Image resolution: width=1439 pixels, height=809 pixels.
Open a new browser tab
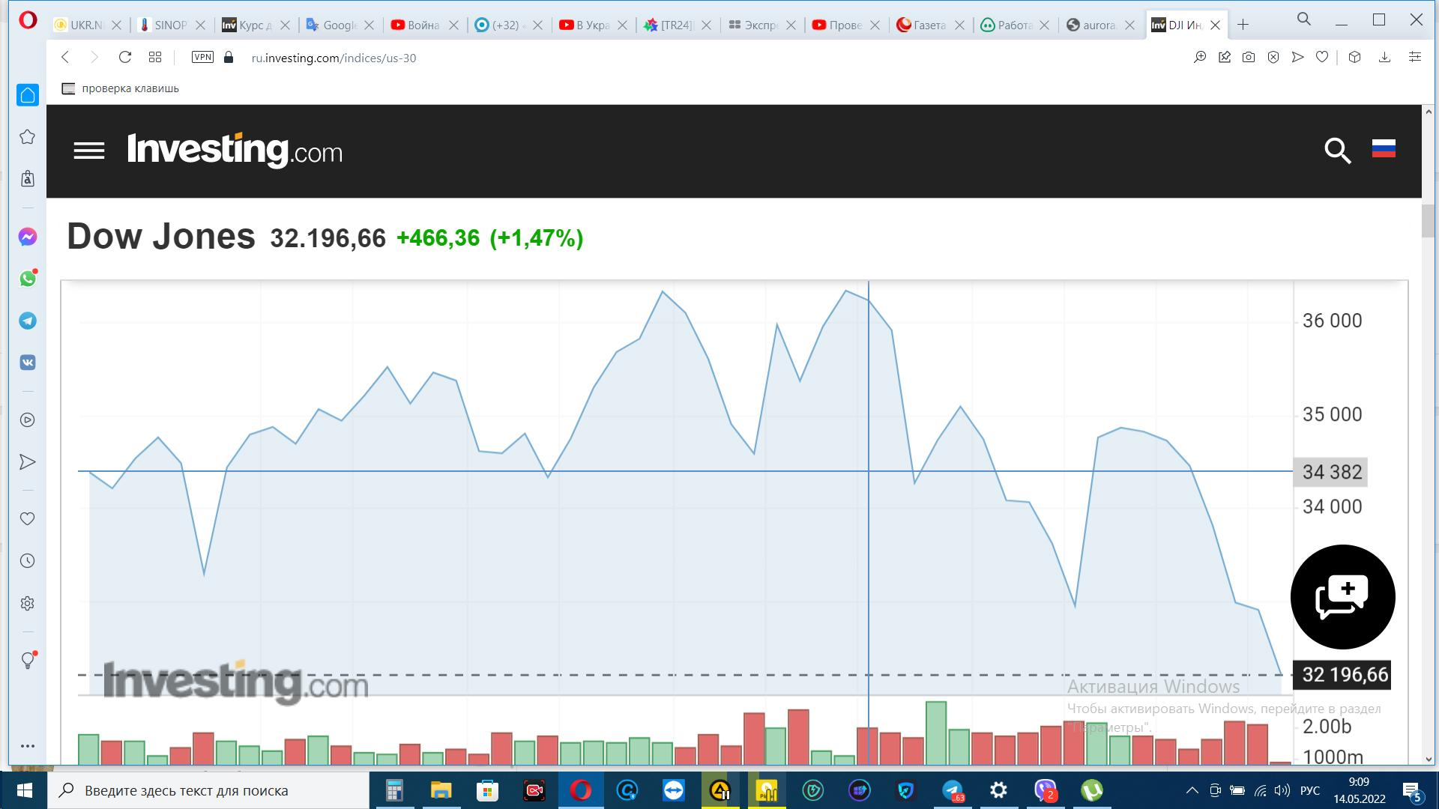tap(1243, 25)
